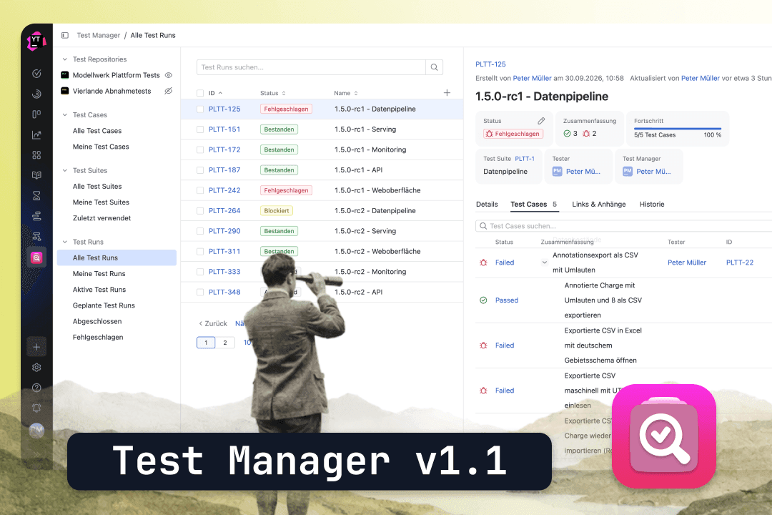Tick checkbox for PLTT-172 row
Viewport: 772px width, 515px height.
pyautogui.click(x=200, y=149)
